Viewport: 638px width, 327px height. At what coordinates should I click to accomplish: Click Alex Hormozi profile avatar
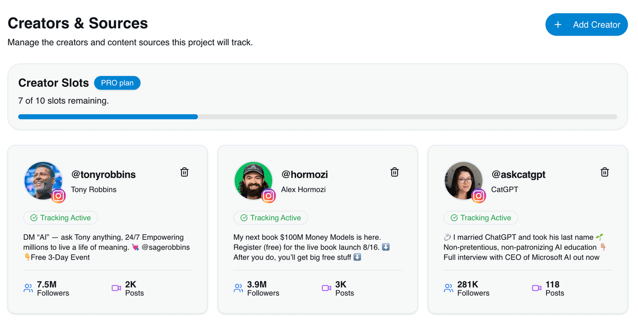(x=253, y=181)
